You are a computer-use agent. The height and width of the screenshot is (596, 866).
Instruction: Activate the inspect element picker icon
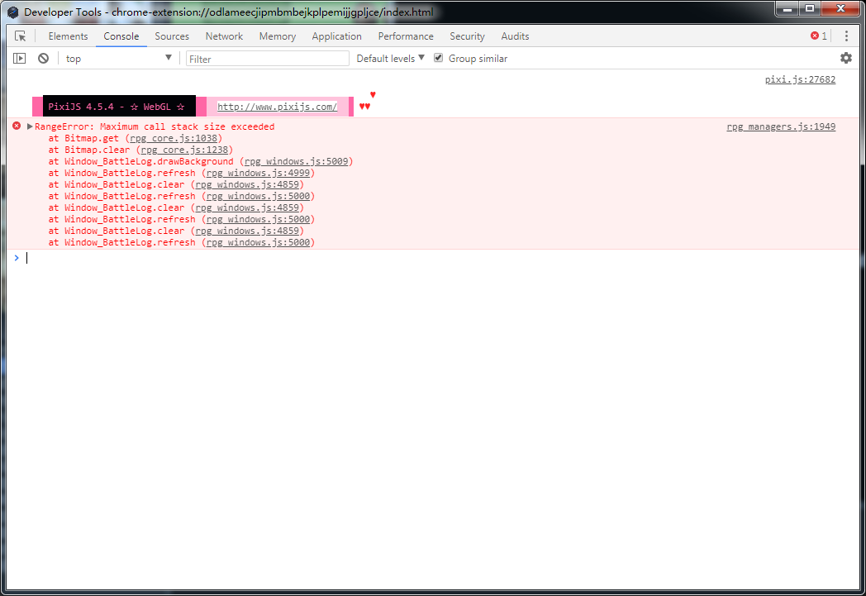click(x=21, y=36)
